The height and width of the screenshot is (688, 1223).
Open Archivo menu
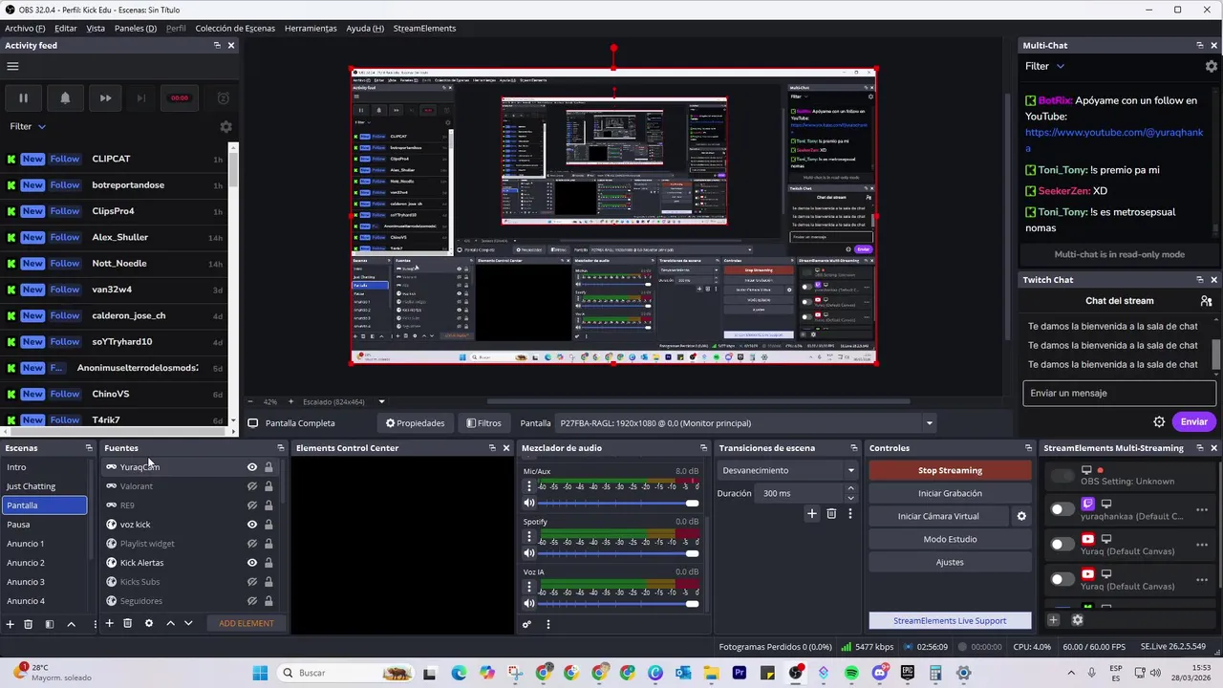(x=25, y=28)
